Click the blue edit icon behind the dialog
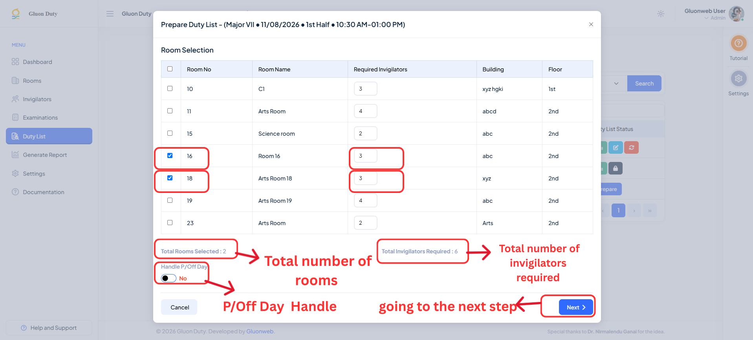Image resolution: width=753 pixels, height=340 pixels. pos(616,147)
